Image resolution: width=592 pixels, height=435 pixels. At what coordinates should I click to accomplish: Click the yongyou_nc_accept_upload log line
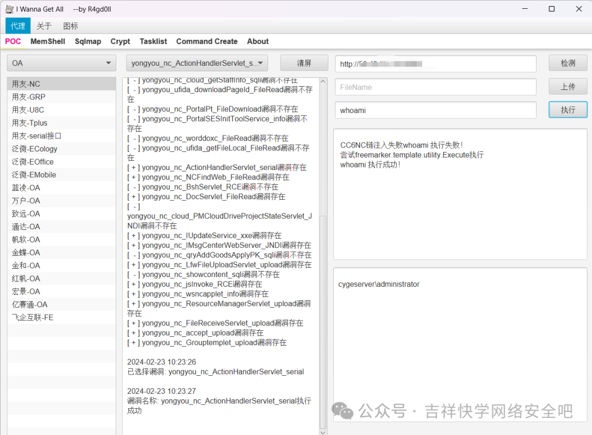195,333
